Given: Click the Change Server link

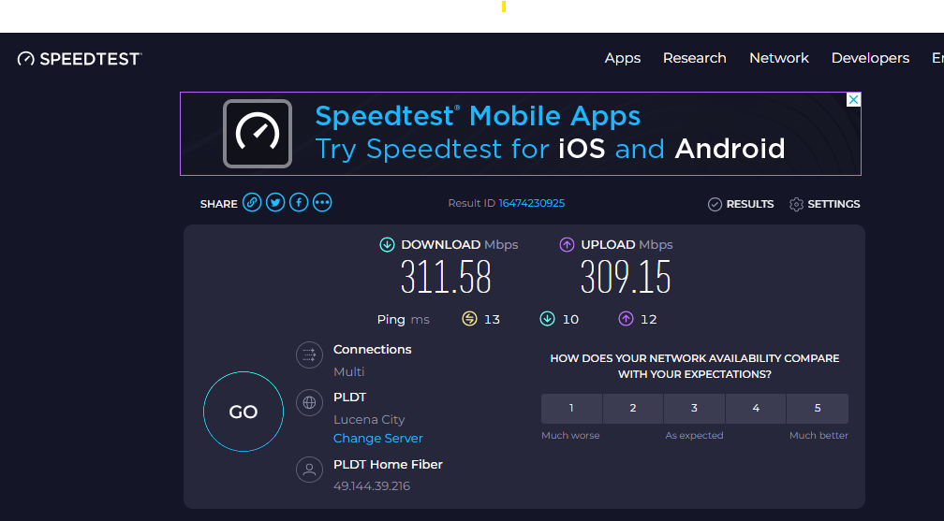Looking at the screenshot, I should [378, 439].
